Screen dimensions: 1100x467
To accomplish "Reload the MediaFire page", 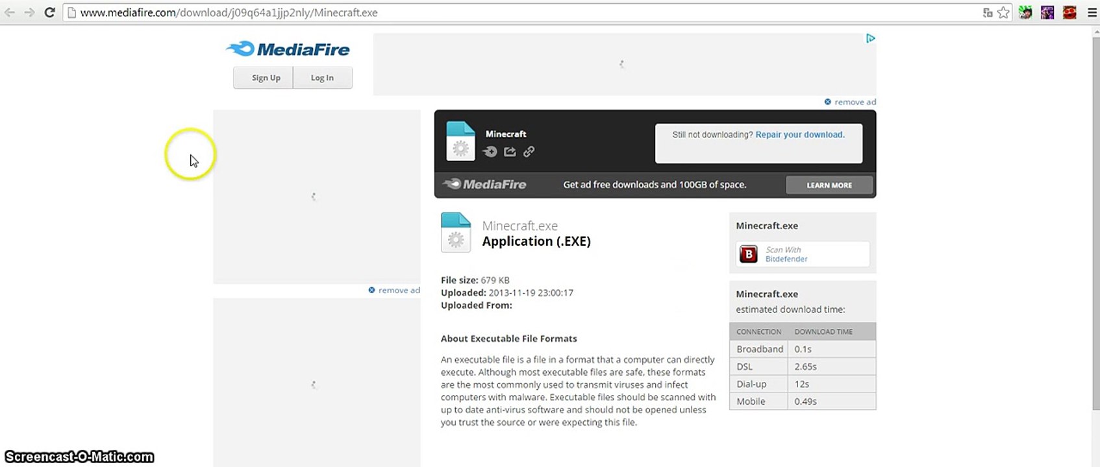I will click(x=49, y=12).
